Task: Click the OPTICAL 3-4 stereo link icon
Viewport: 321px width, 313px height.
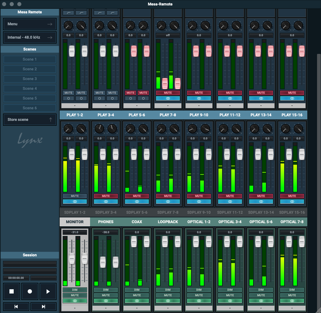Action: click(x=230, y=301)
